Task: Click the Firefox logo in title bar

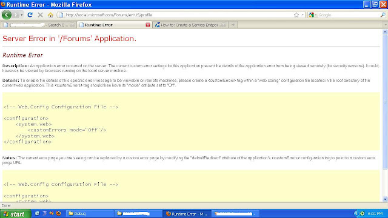Action: 3,4
